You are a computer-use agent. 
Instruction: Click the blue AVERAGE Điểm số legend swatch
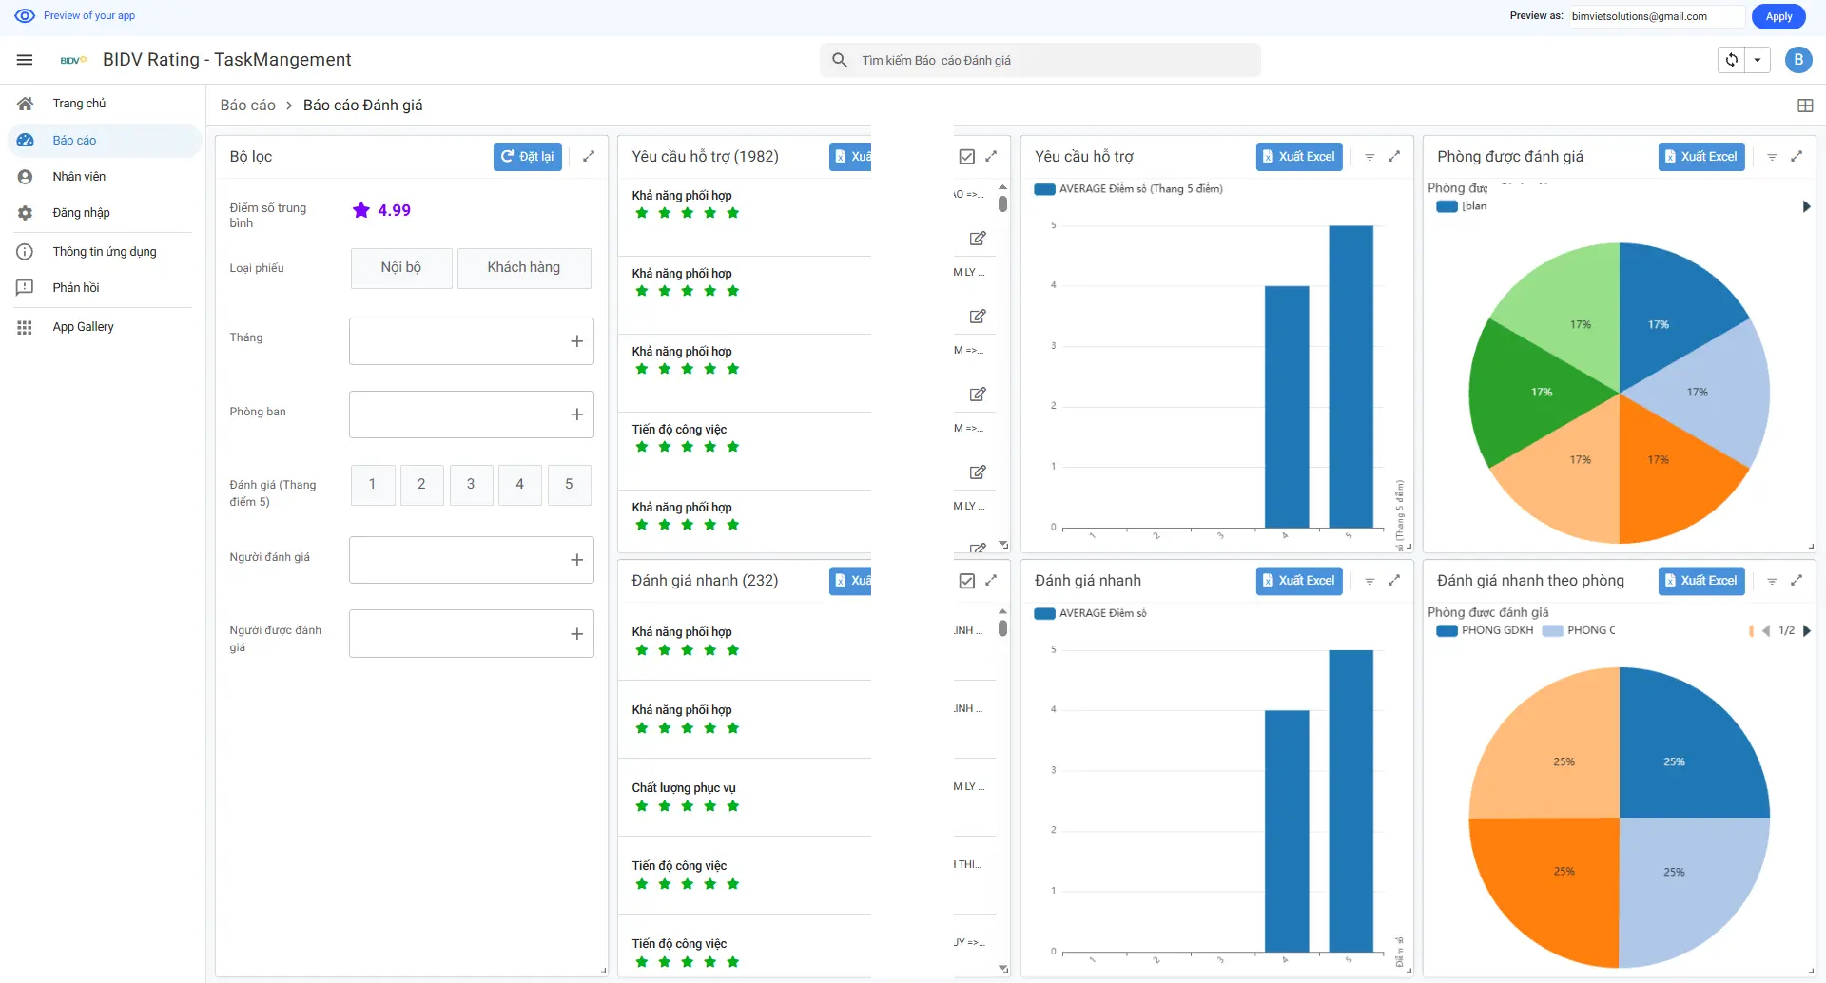pyautogui.click(x=1044, y=613)
